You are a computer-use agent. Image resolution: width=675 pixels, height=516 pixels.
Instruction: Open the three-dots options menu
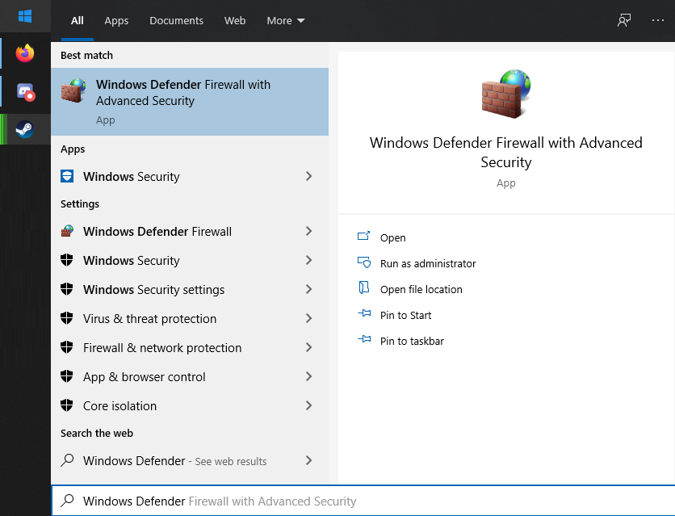657,20
